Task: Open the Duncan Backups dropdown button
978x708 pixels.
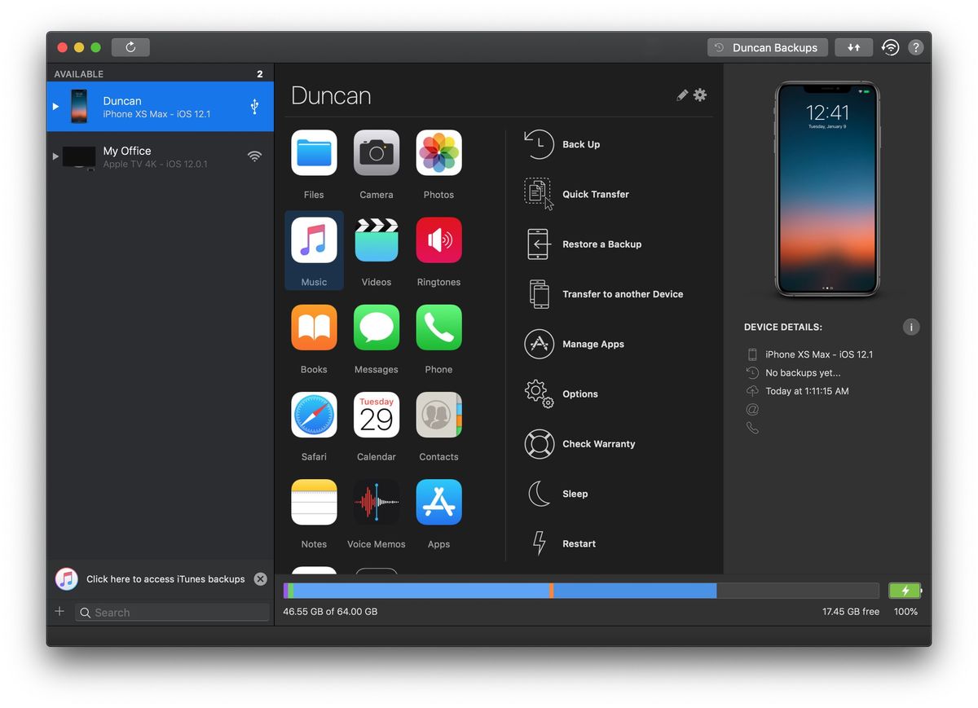Action: [x=768, y=47]
